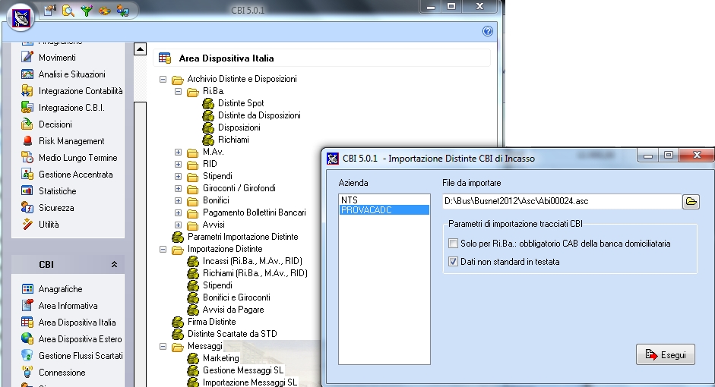
Task: Click the Medio Lungo Termine icon
Action: [x=27, y=158]
